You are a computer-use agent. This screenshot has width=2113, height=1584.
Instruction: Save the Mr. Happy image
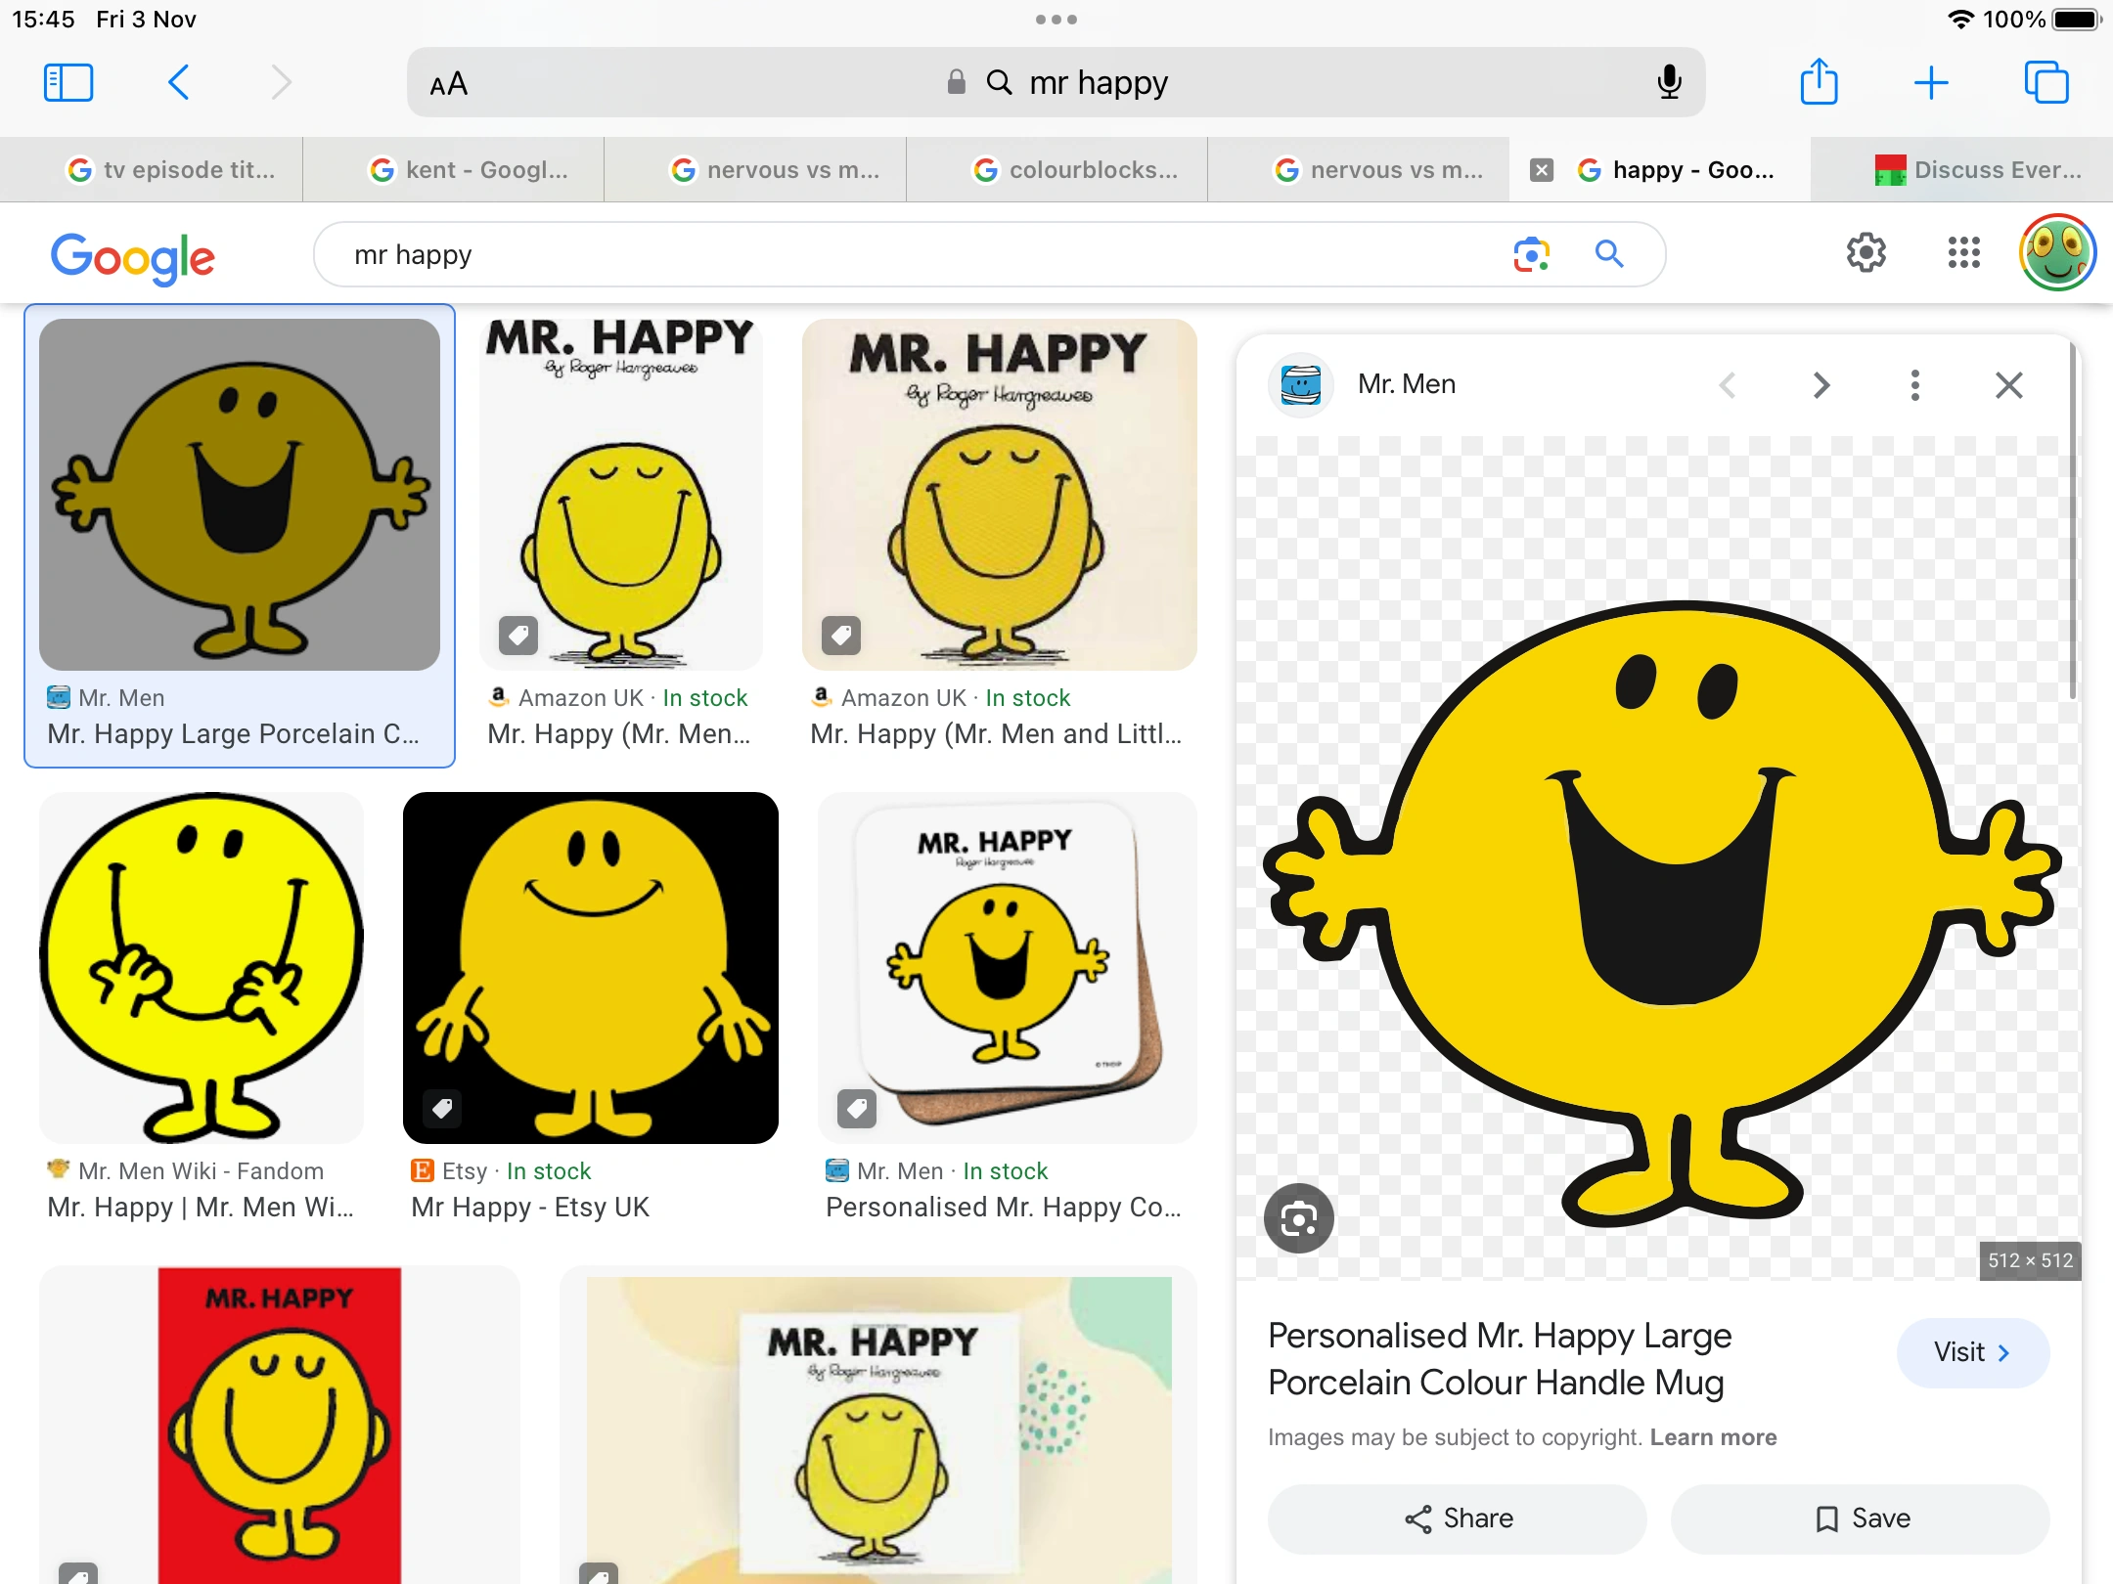click(x=1860, y=1518)
